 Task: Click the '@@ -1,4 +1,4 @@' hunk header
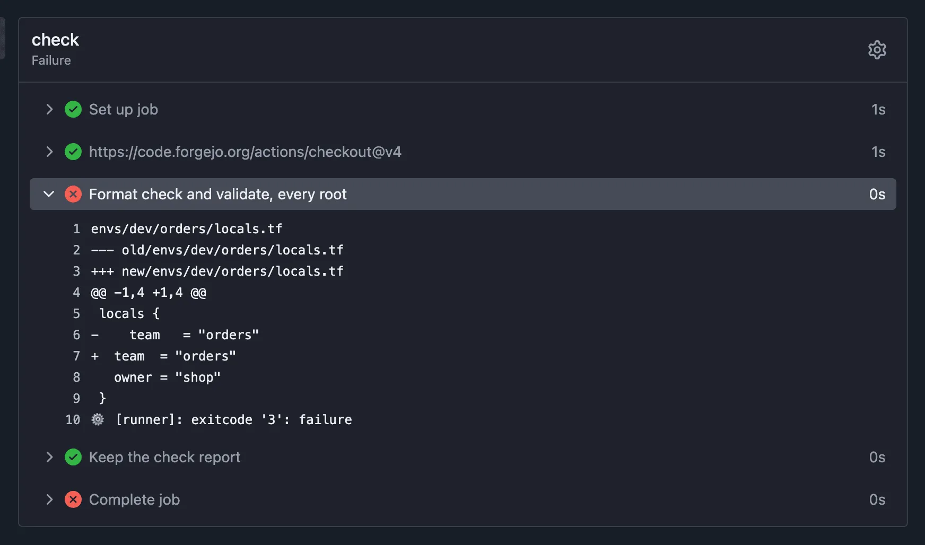[x=149, y=292]
